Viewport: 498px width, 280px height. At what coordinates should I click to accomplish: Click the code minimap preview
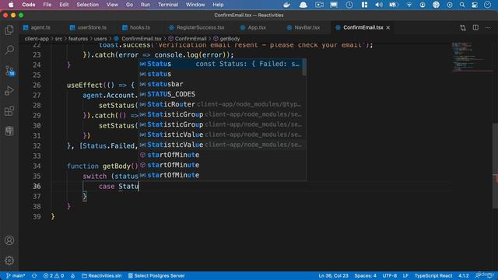click(x=472, y=57)
